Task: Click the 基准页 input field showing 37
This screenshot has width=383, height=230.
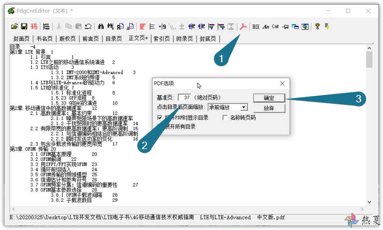Action: coord(184,97)
